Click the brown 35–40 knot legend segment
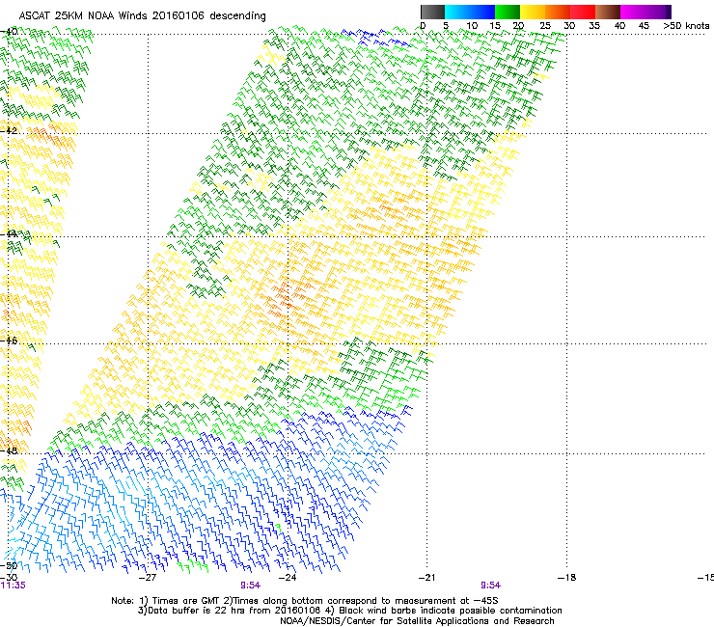714x627 pixels. (608, 12)
